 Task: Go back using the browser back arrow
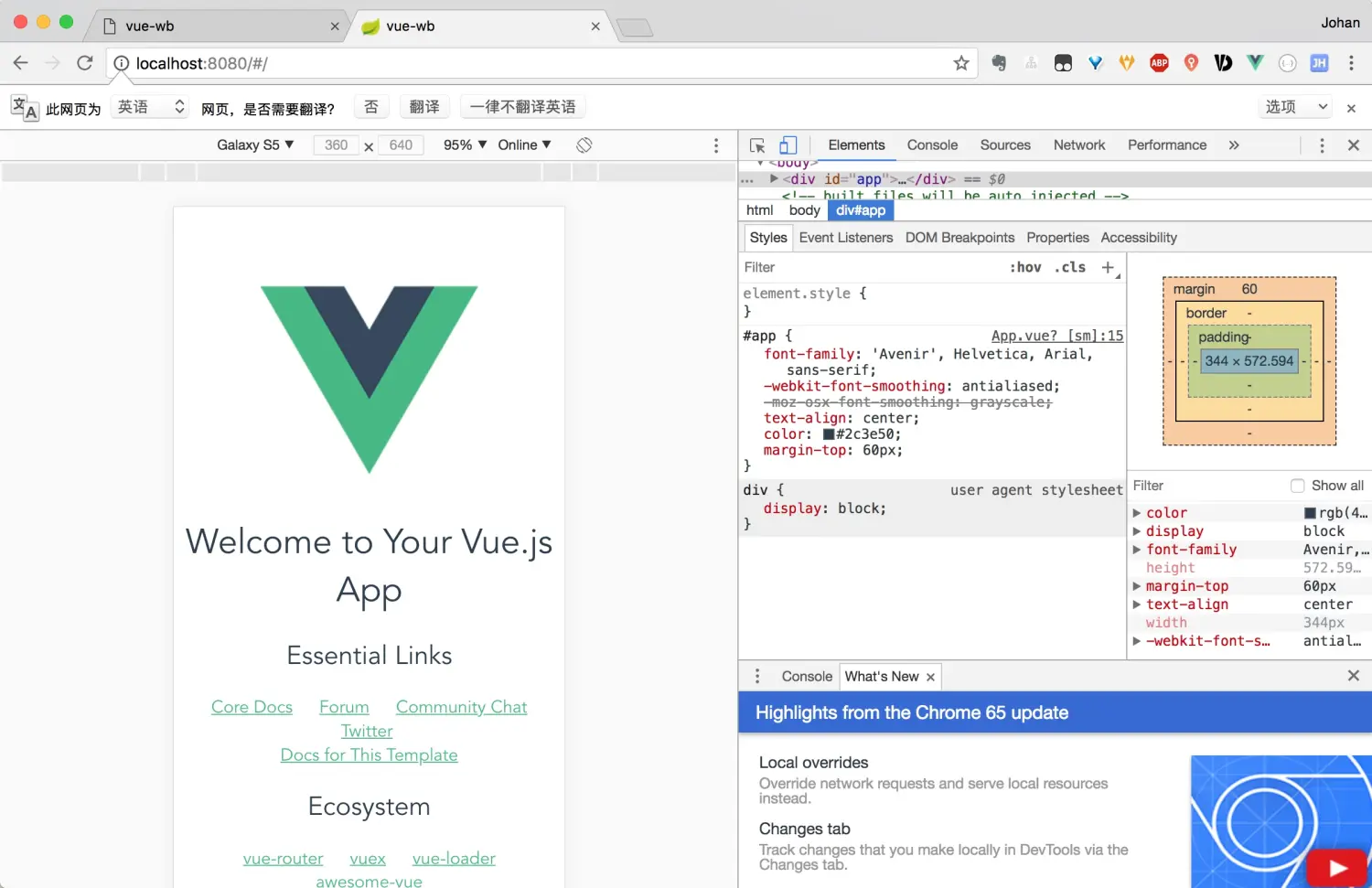pos(21,63)
